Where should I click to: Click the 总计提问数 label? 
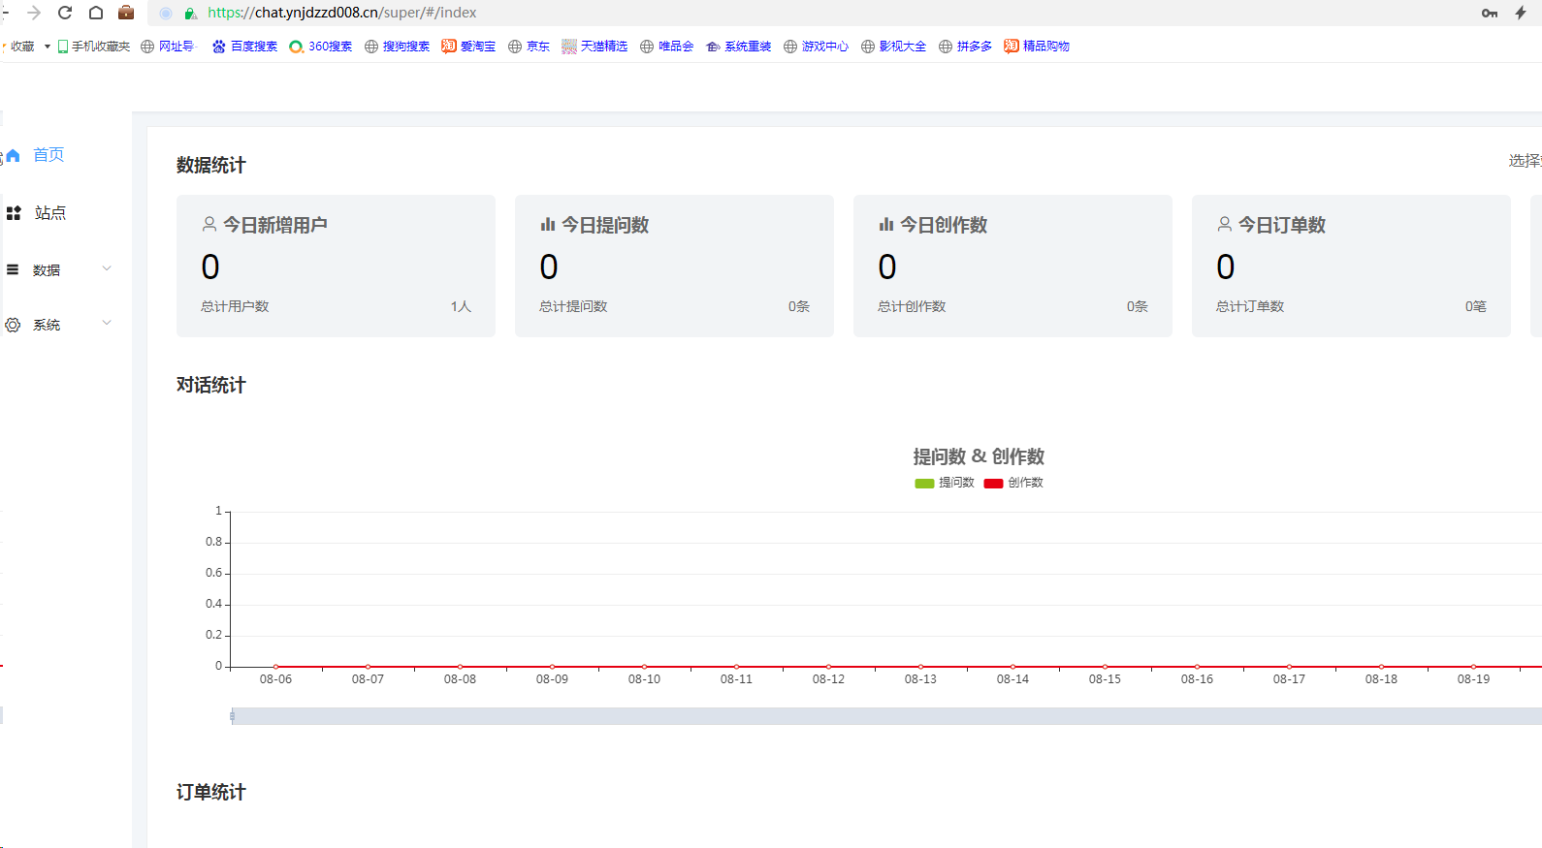click(573, 306)
